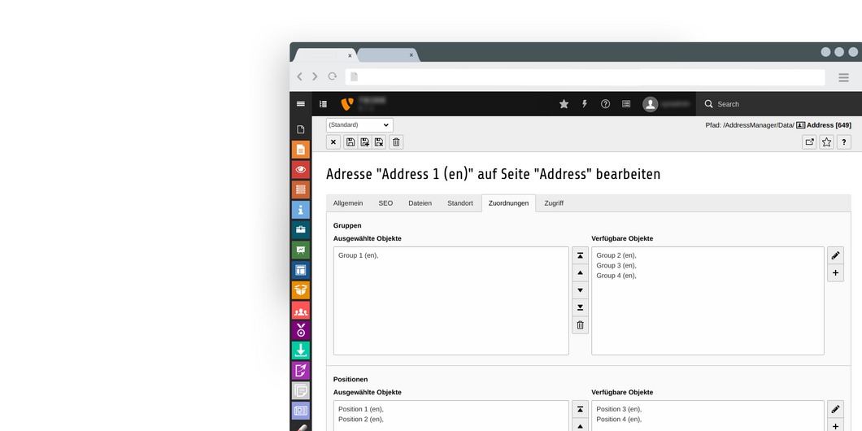
Task: Move selected Positionen item to top
Action: click(580, 409)
